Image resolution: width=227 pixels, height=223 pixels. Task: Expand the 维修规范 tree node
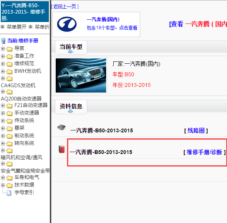(x=3, y=64)
